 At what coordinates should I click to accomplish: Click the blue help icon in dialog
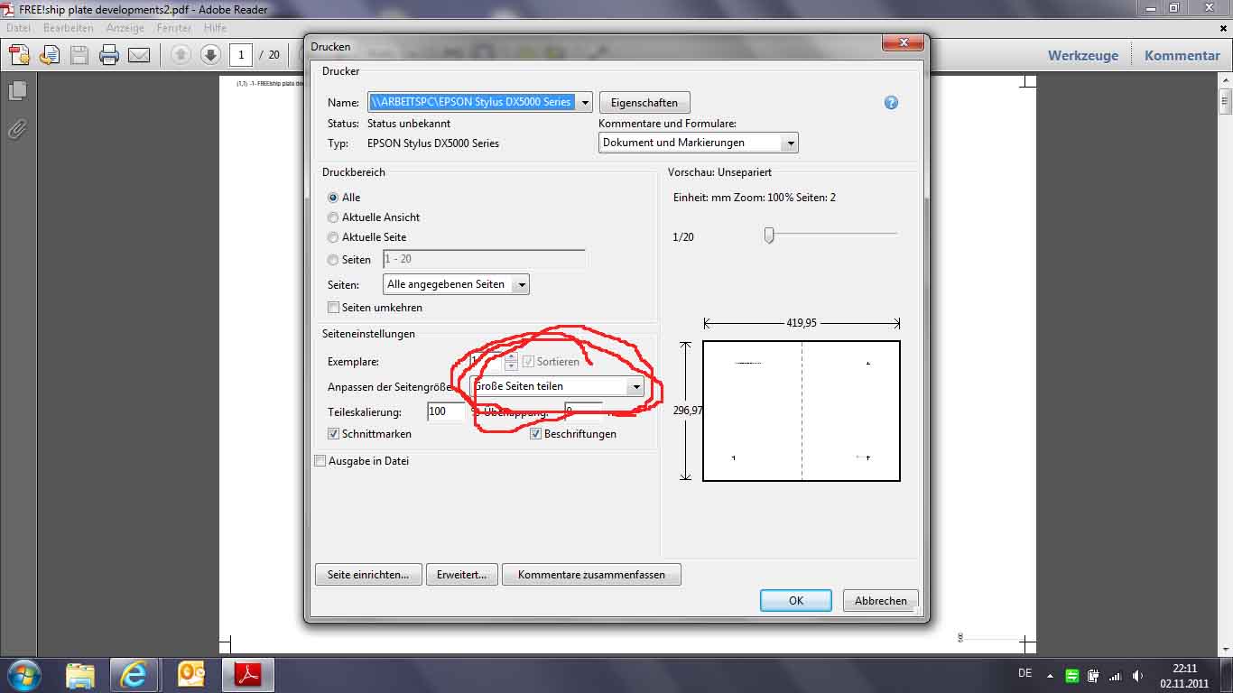[891, 103]
